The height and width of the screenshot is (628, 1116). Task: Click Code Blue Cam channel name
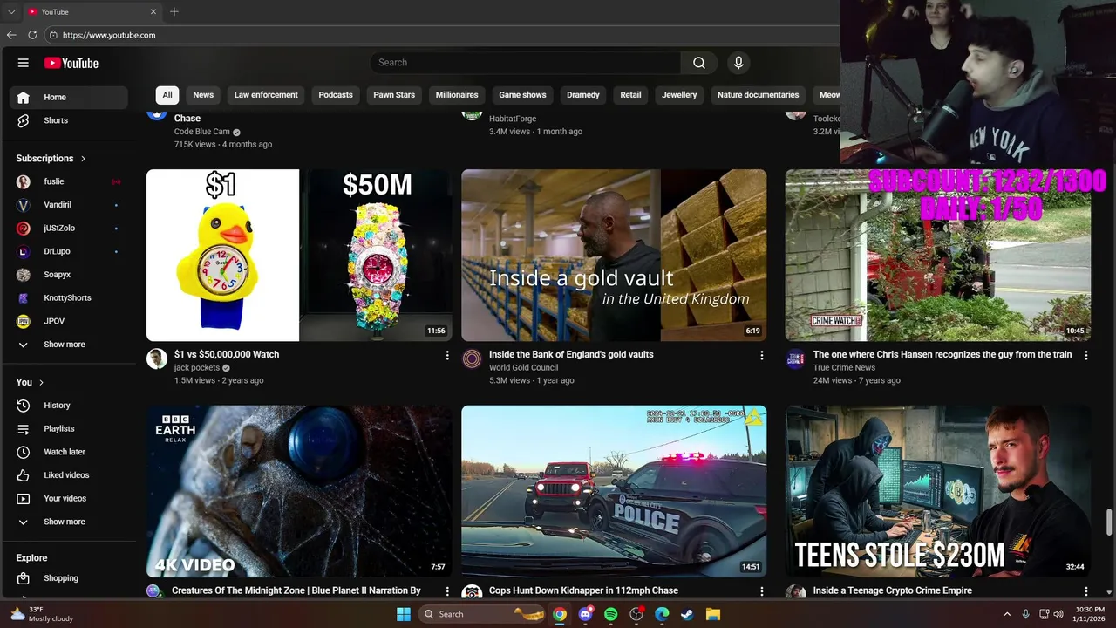(201, 132)
